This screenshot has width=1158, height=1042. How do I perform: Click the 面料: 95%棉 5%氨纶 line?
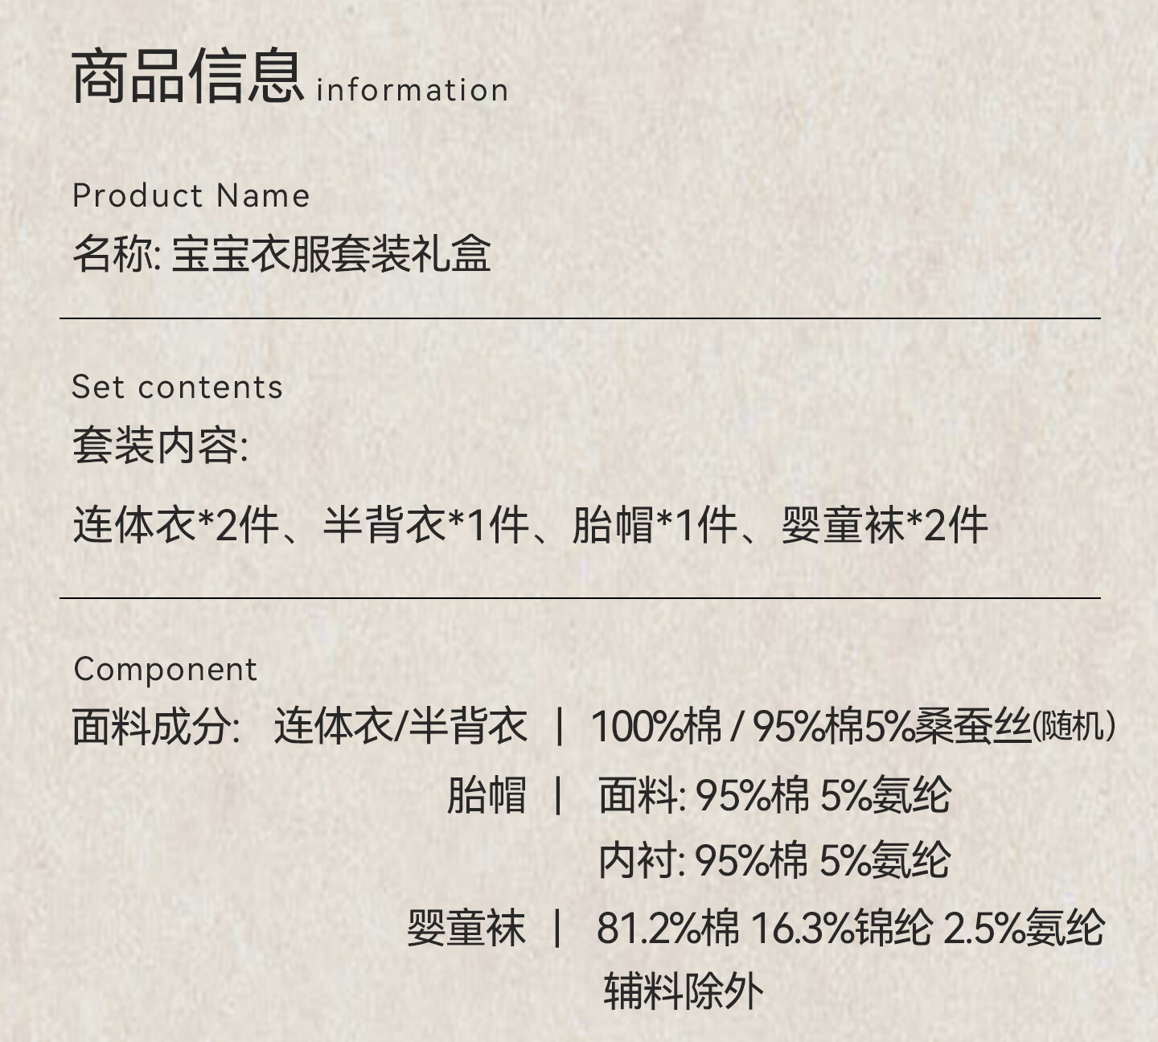pos(774,796)
